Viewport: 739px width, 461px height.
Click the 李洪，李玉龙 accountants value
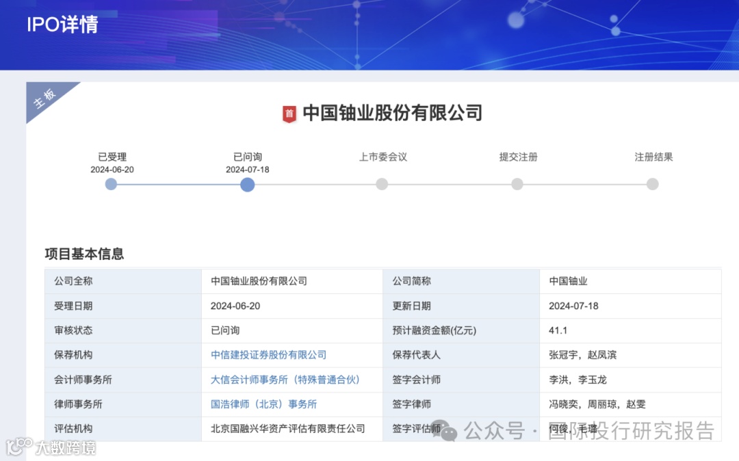578,380
